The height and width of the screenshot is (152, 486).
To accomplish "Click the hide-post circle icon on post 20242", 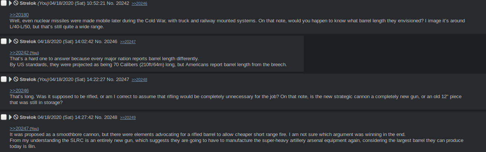I will tap(16, 3).
